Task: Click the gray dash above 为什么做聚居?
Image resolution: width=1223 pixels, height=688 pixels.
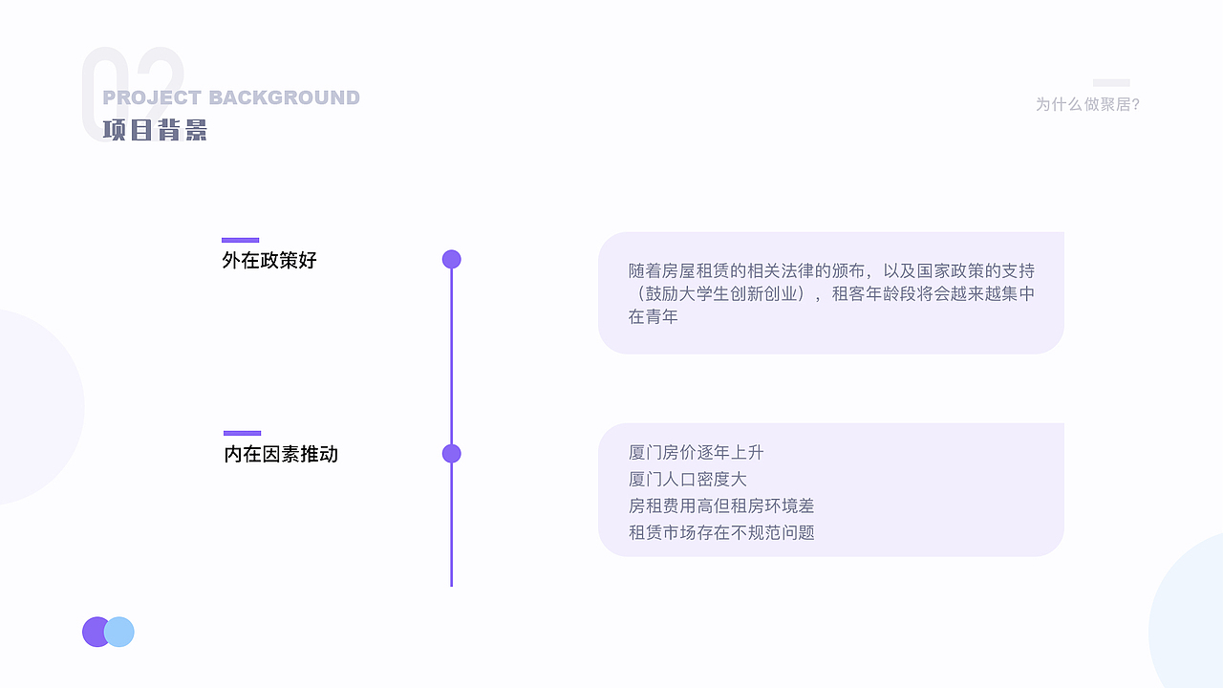Action: (x=1114, y=82)
